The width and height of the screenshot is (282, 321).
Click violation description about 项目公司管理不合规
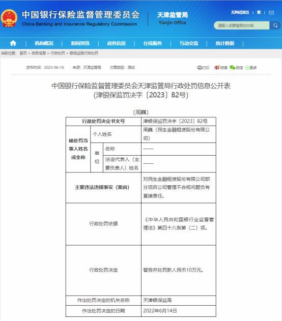coord(179,187)
